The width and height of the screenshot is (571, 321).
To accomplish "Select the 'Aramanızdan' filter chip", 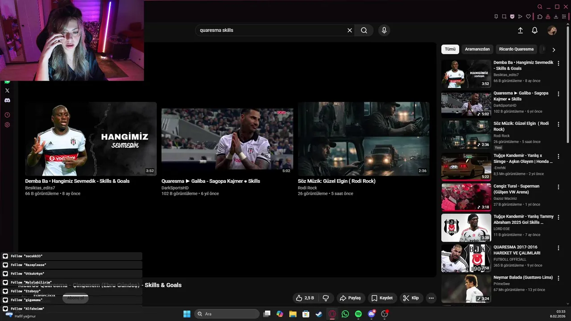I will click(x=477, y=49).
